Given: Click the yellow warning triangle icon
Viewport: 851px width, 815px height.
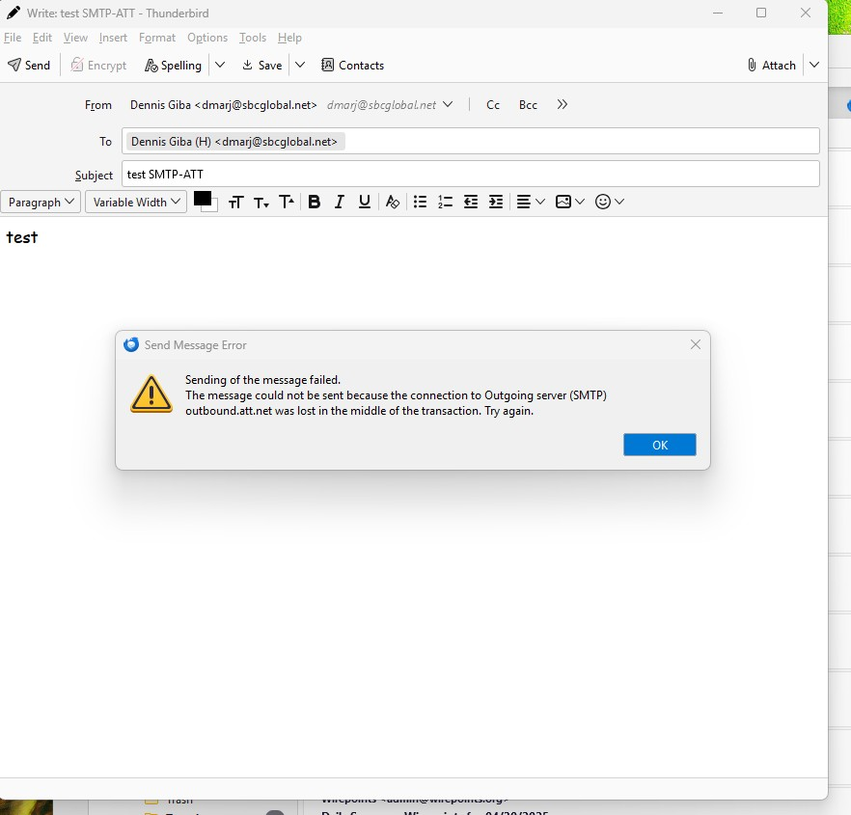Looking at the screenshot, I should coord(151,394).
